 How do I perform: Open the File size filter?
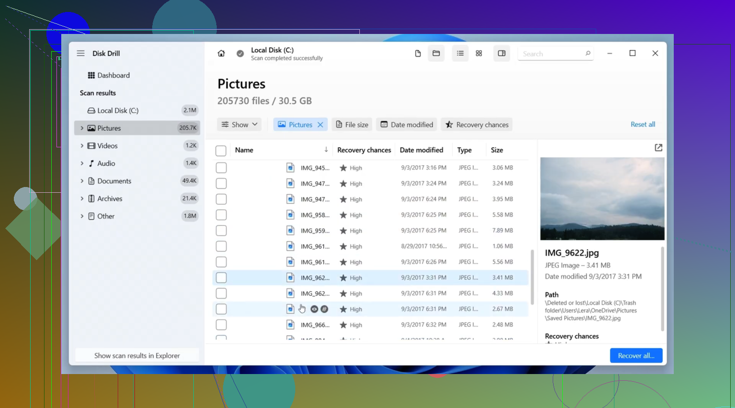352,125
